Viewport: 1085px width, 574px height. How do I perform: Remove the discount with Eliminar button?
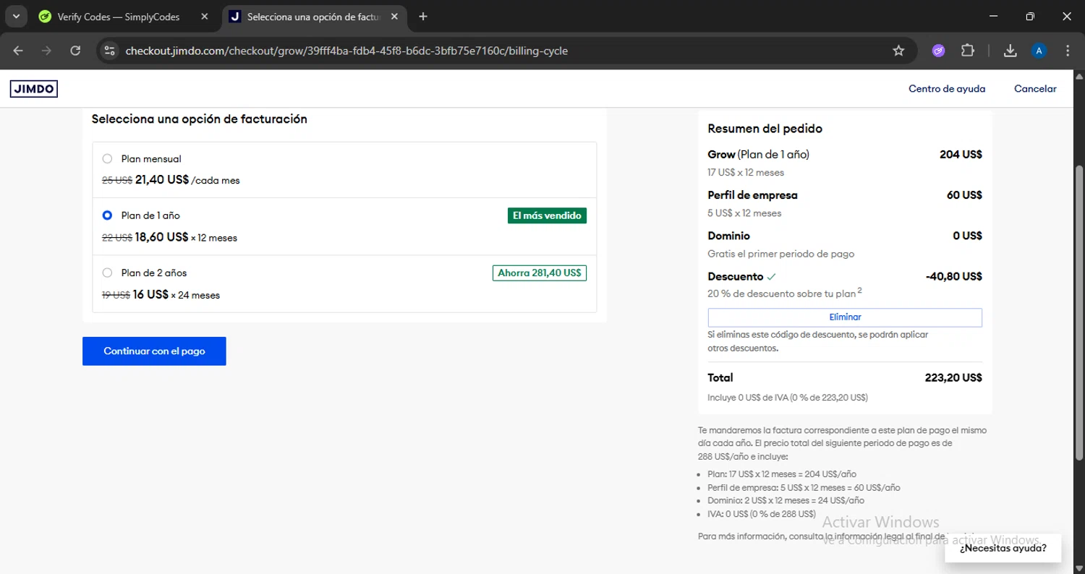(x=845, y=317)
